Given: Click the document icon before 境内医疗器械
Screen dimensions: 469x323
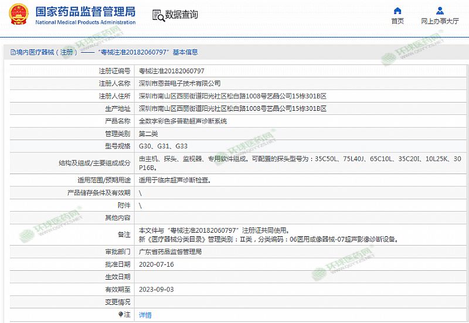Looking at the screenshot, I should (x=12, y=53).
